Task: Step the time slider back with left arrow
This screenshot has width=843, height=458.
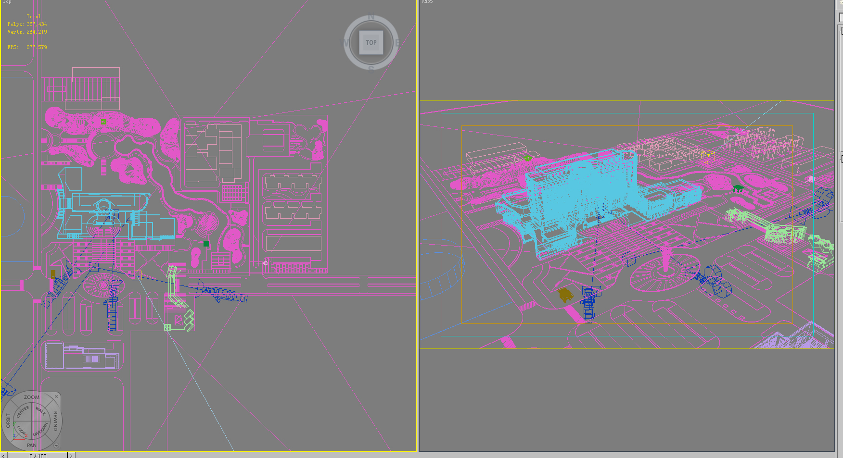Action: [4, 456]
